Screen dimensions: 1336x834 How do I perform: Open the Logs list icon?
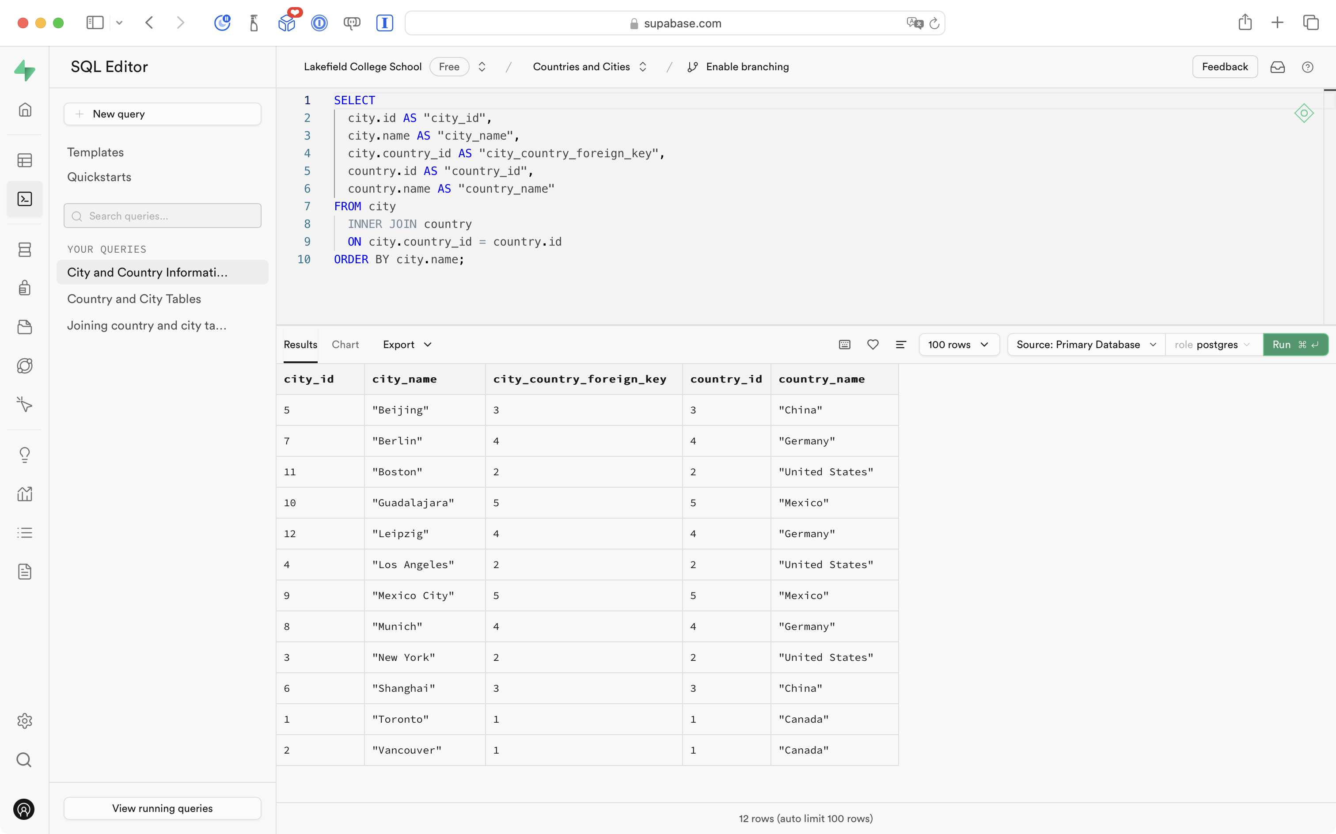(x=25, y=533)
